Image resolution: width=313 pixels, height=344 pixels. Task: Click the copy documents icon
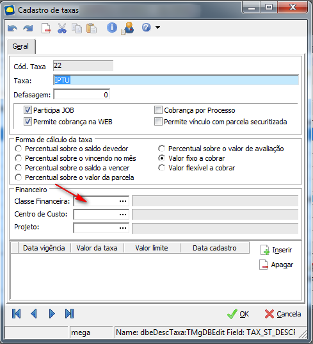point(77,28)
